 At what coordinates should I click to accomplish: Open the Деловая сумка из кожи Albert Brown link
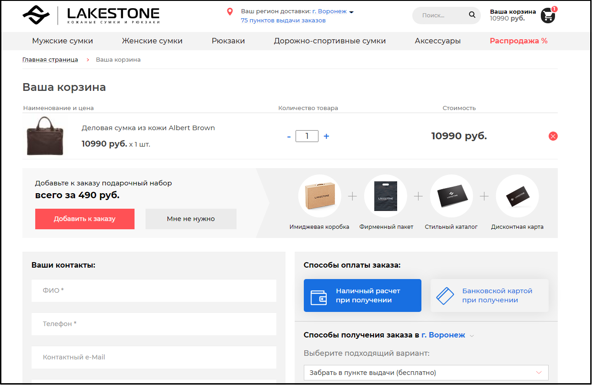148,128
